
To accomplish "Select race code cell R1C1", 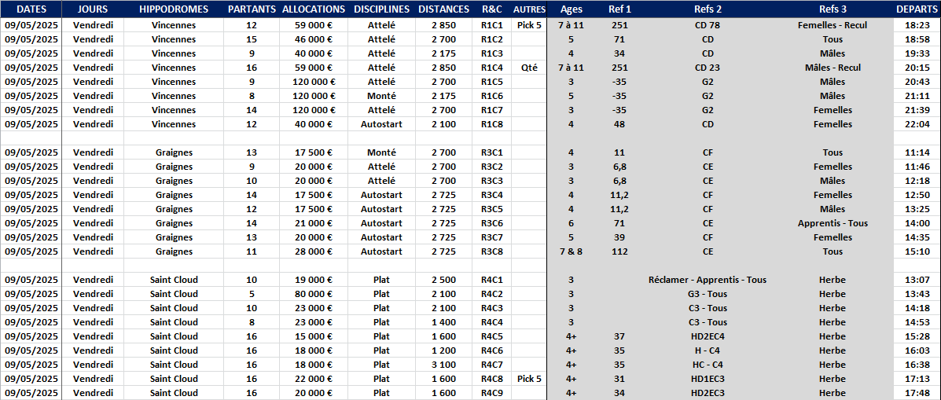I will [491, 25].
